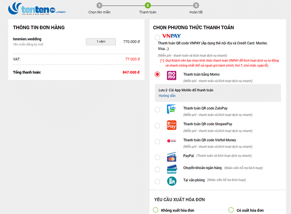The image size is (291, 214).
Task: Click the step 2 'Thanh toán' progress marker
Action: click(148, 5)
